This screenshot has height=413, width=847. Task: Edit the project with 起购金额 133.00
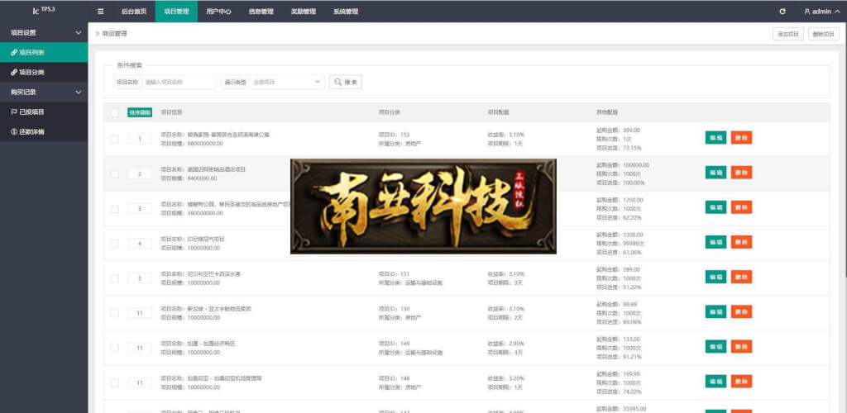(x=715, y=346)
